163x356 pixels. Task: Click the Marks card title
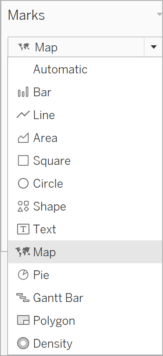click(x=26, y=15)
